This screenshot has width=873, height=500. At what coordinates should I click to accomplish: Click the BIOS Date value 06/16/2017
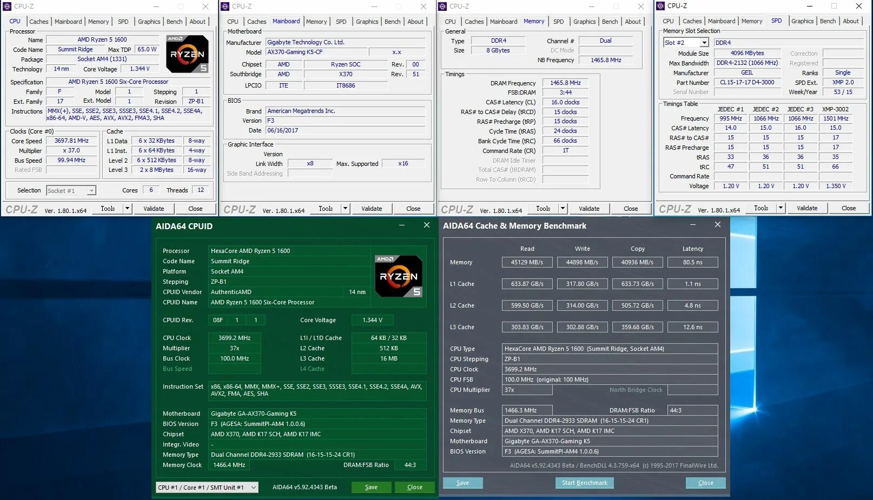pos(346,130)
